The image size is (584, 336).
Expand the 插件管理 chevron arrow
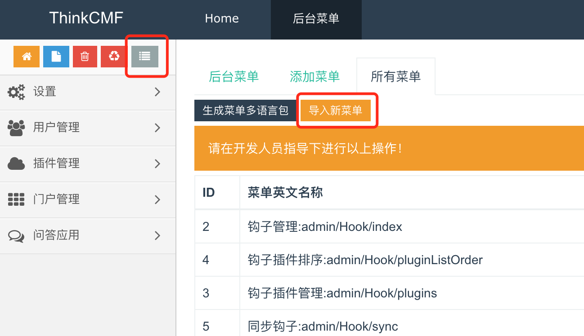(157, 164)
